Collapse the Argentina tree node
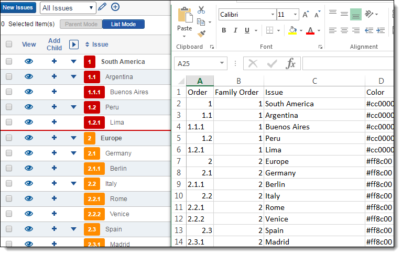Image resolution: width=402 pixels, height=255 pixels. 73,77
